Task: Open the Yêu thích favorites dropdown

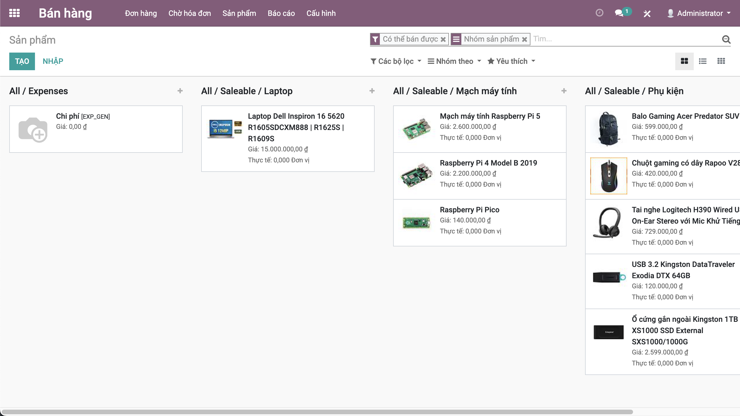Action: (512, 61)
